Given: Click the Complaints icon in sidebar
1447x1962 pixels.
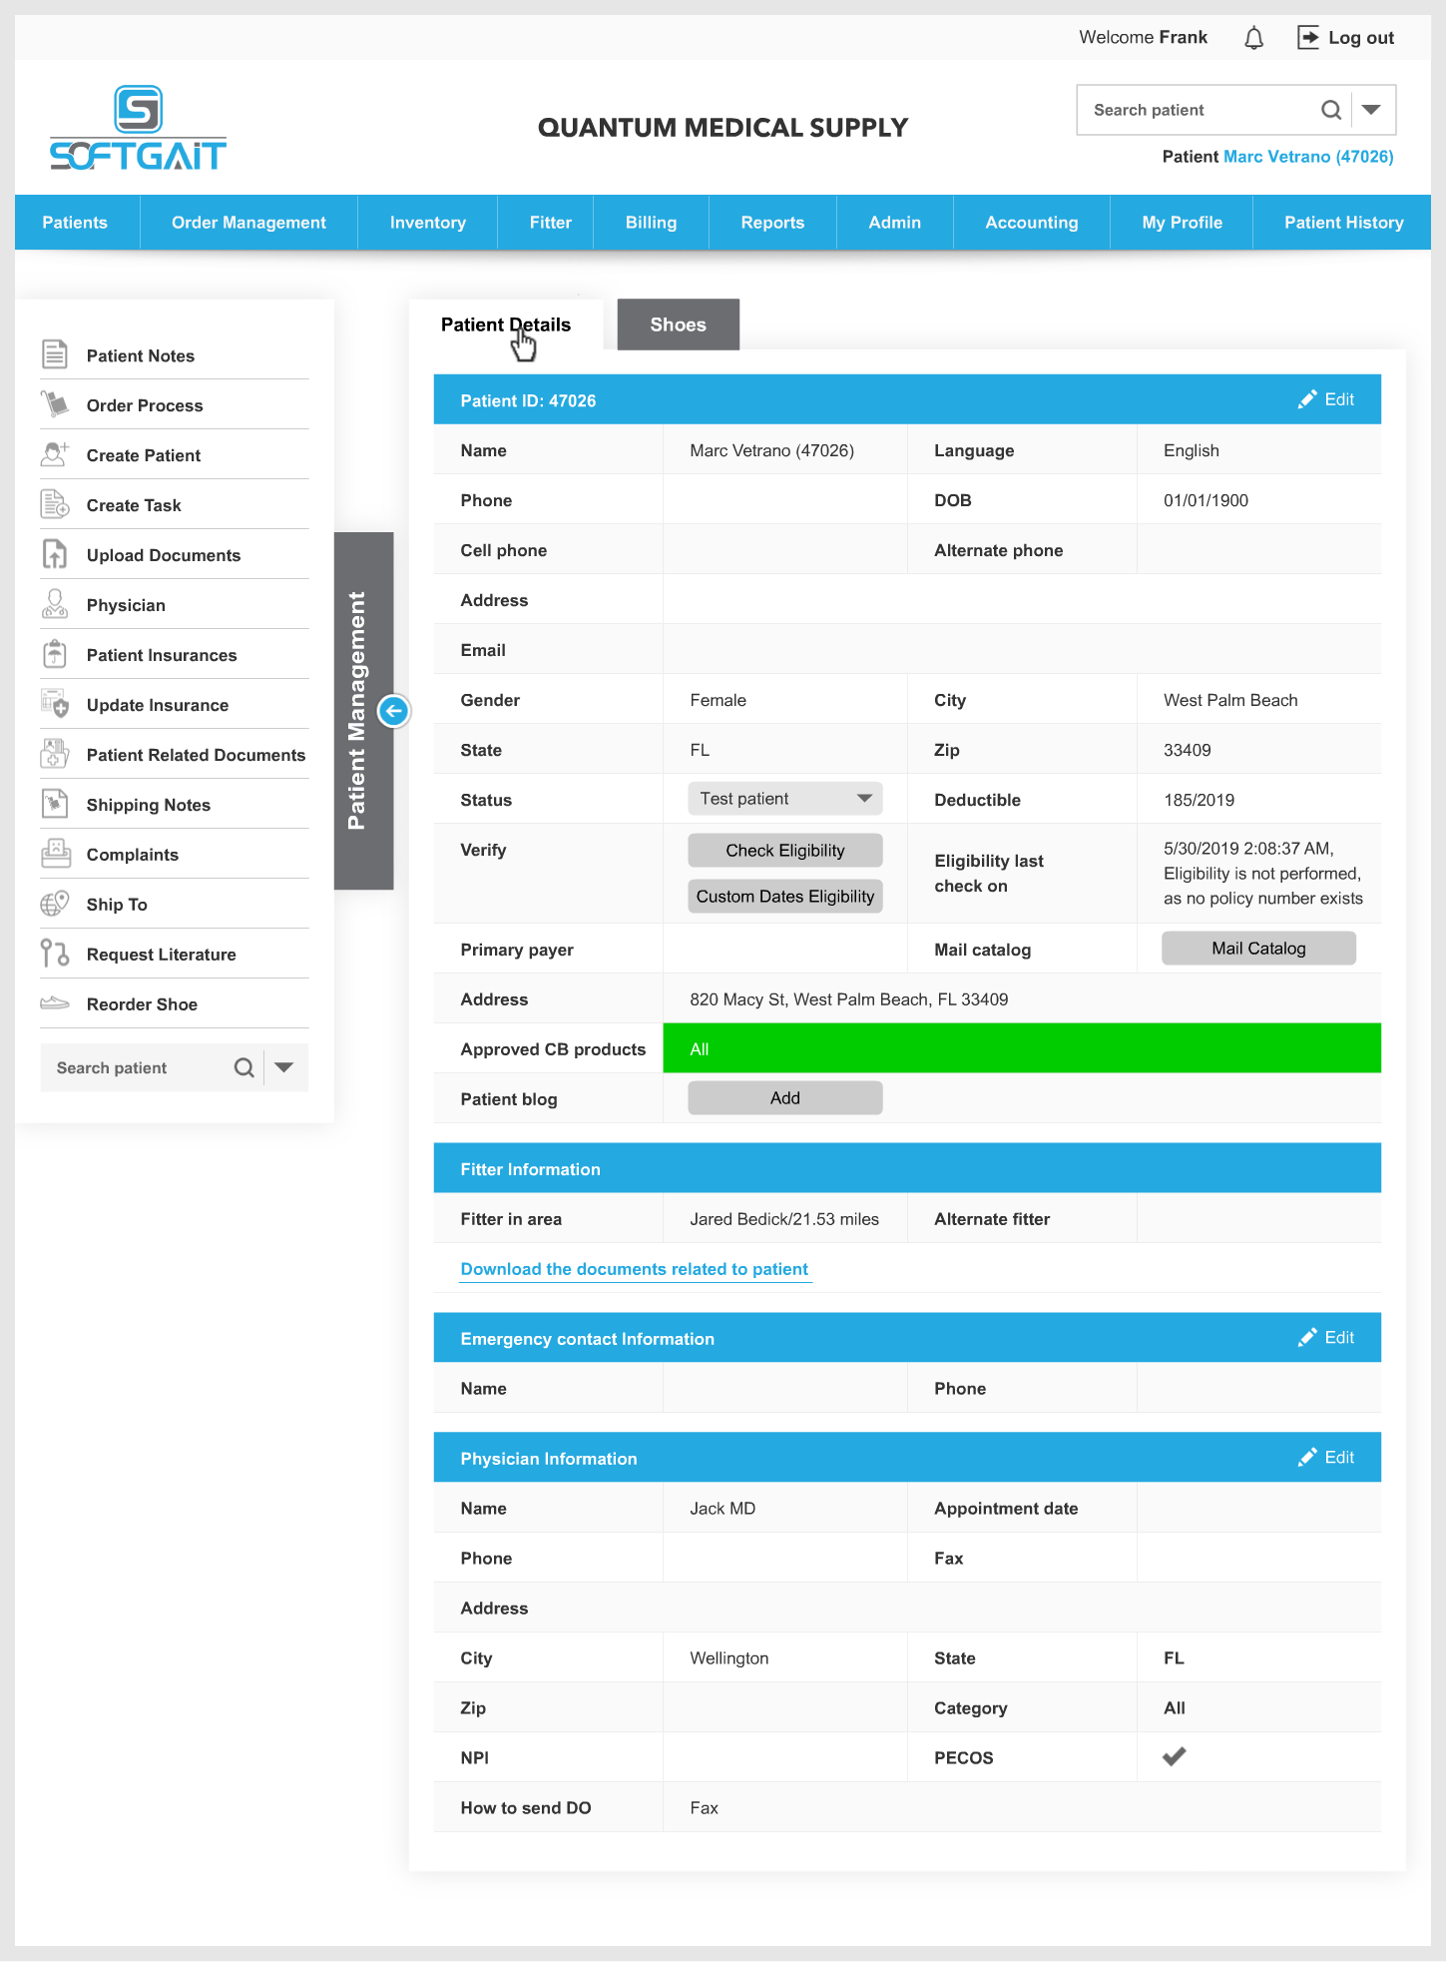Looking at the screenshot, I should (x=55, y=854).
